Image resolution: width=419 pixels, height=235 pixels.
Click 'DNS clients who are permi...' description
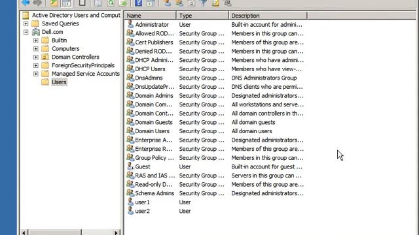[267, 87]
